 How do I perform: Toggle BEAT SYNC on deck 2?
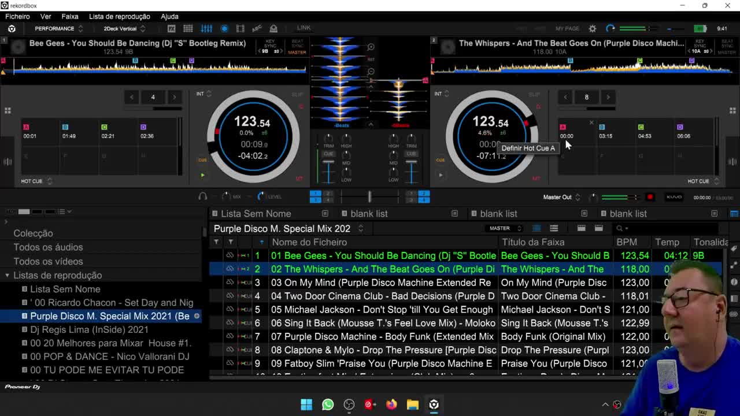point(727,44)
